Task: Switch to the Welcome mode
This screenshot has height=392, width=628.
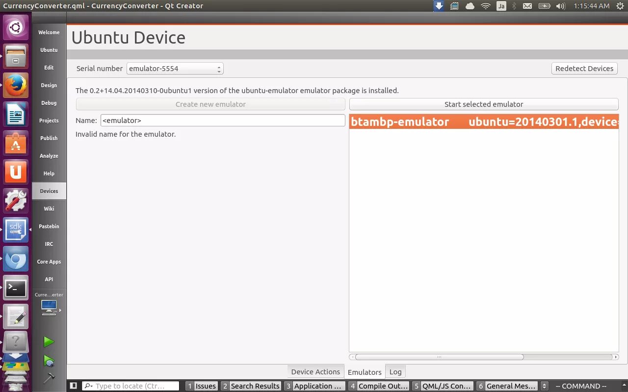Action: [49, 32]
